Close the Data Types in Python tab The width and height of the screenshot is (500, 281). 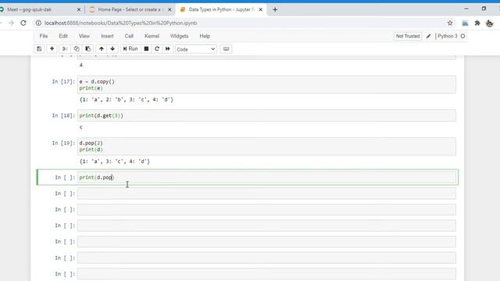click(260, 9)
